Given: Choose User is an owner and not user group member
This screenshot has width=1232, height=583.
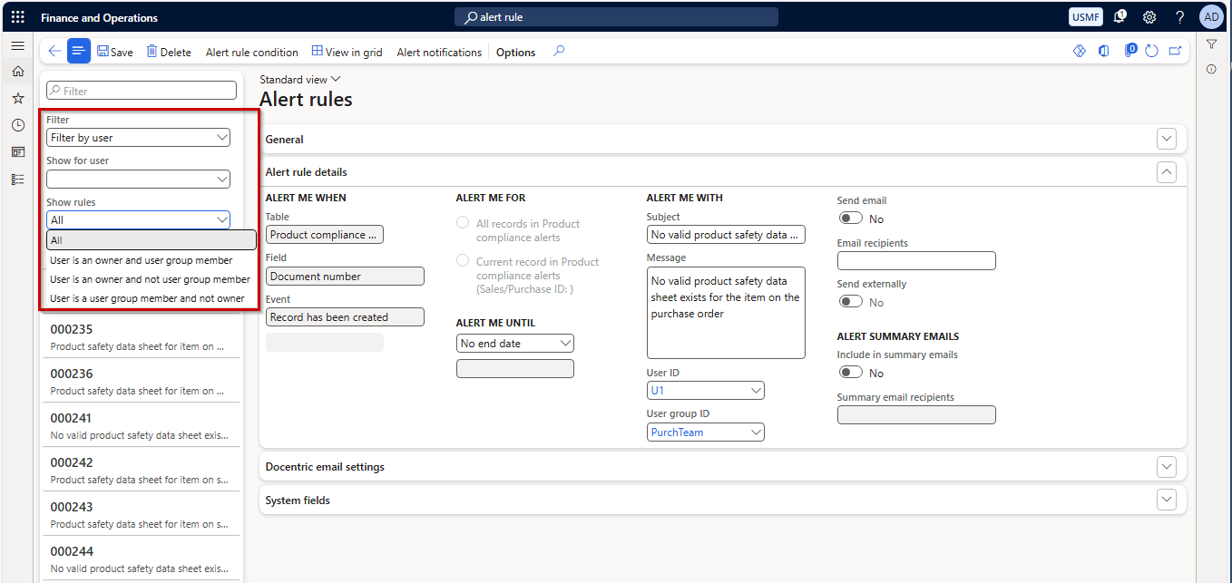Looking at the screenshot, I should point(152,279).
